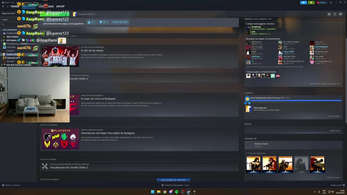Screen dimensions: 347x195
Task: Click Ver todos los amigos que juegan a él
Action: [324, 84]
